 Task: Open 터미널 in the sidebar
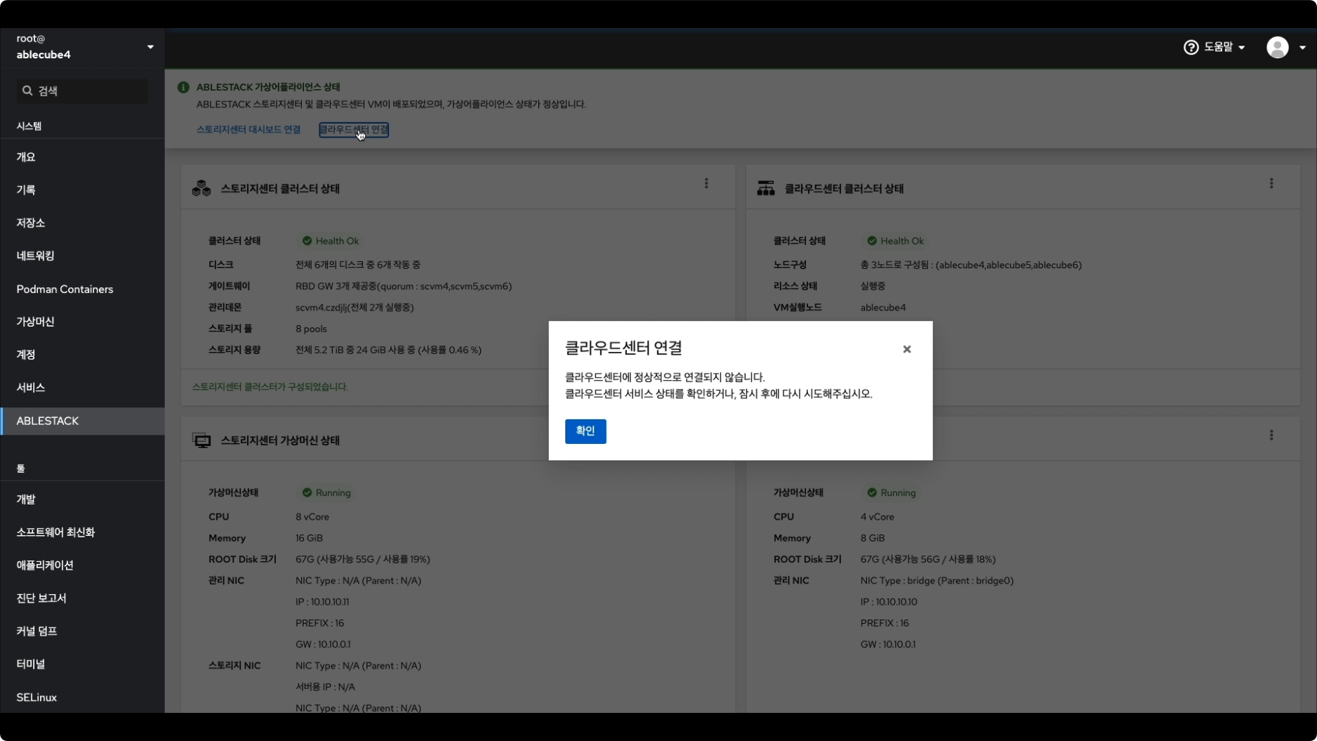[82, 664]
